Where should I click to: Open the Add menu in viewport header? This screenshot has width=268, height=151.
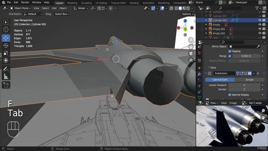[x=54, y=8]
